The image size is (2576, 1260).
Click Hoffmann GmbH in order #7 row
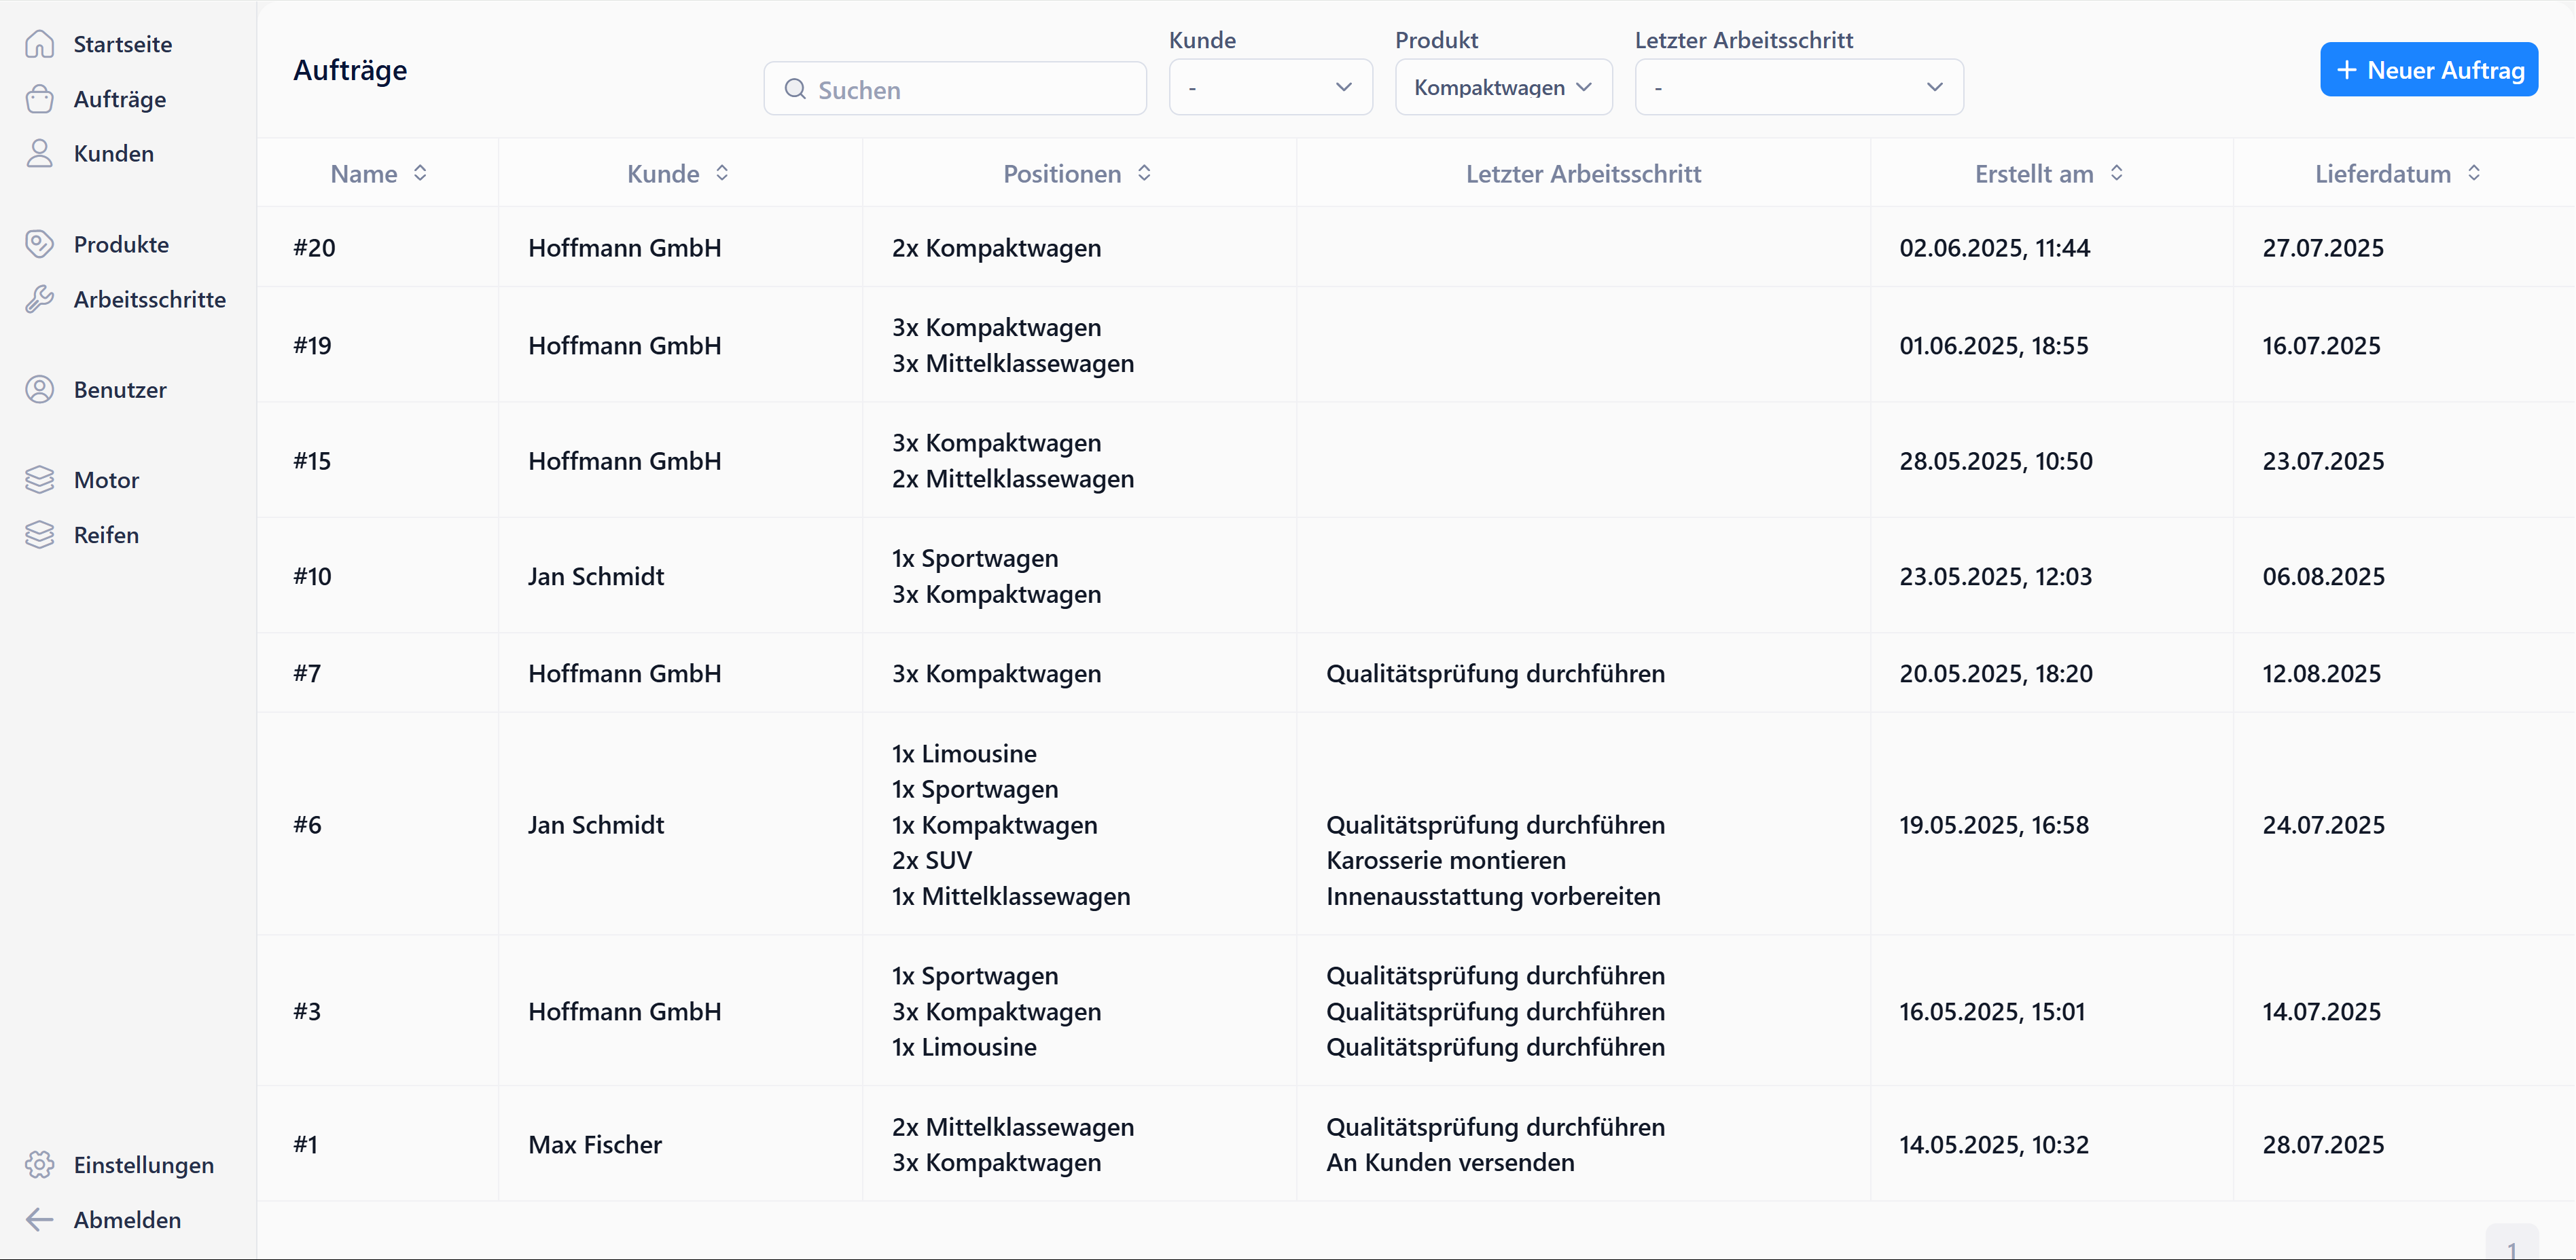(x=625, y=673)
